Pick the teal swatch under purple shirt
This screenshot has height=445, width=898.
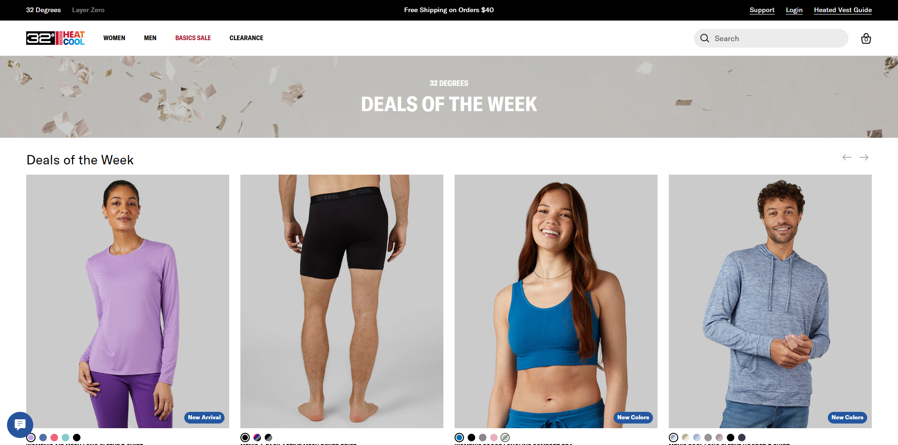(65, 438)
